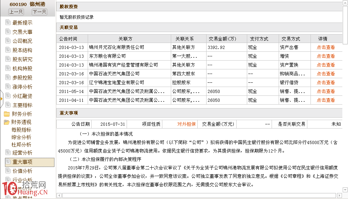The image size is (348, 199).
Task: Click 点击查看 for 2012-03-16 中国石油天然气集团公司 row
Action: [326, 74]
